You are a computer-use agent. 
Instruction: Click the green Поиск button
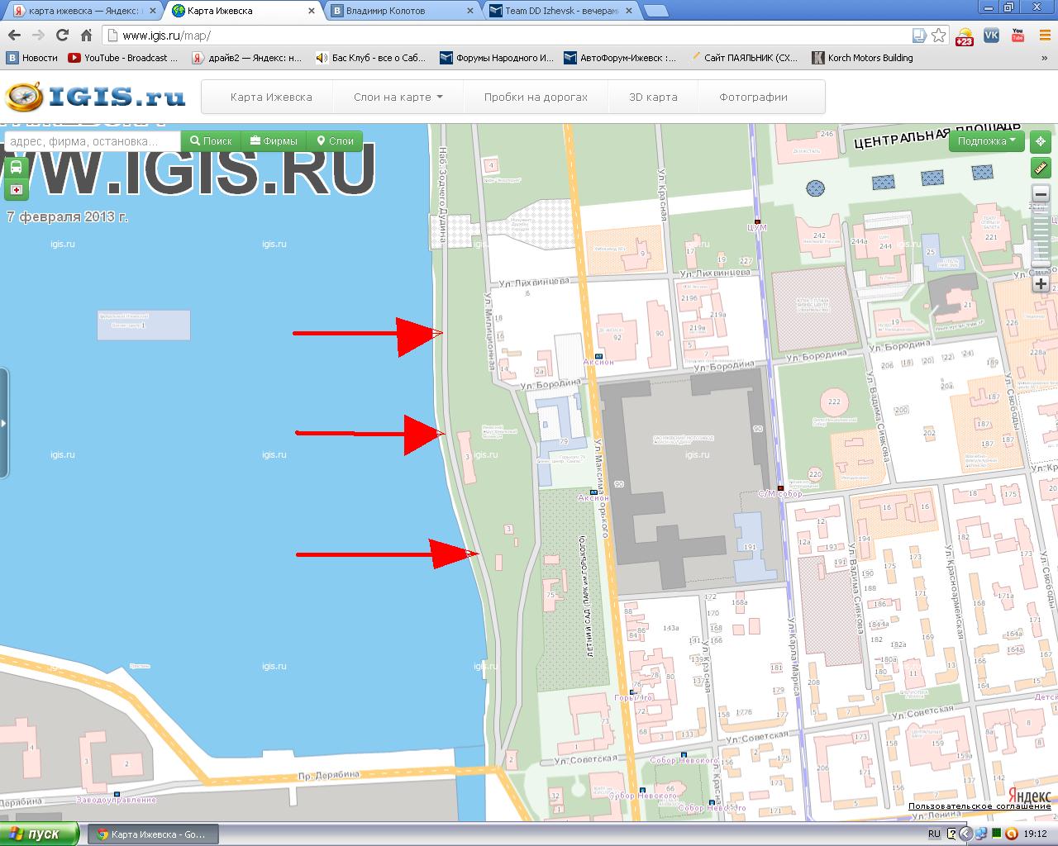pyautogui.click(x=211, y=141)
